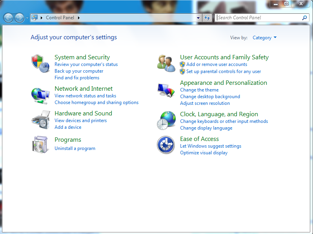
Task: Open User Accounts and Family Safety heading
Action: (224, 57)
